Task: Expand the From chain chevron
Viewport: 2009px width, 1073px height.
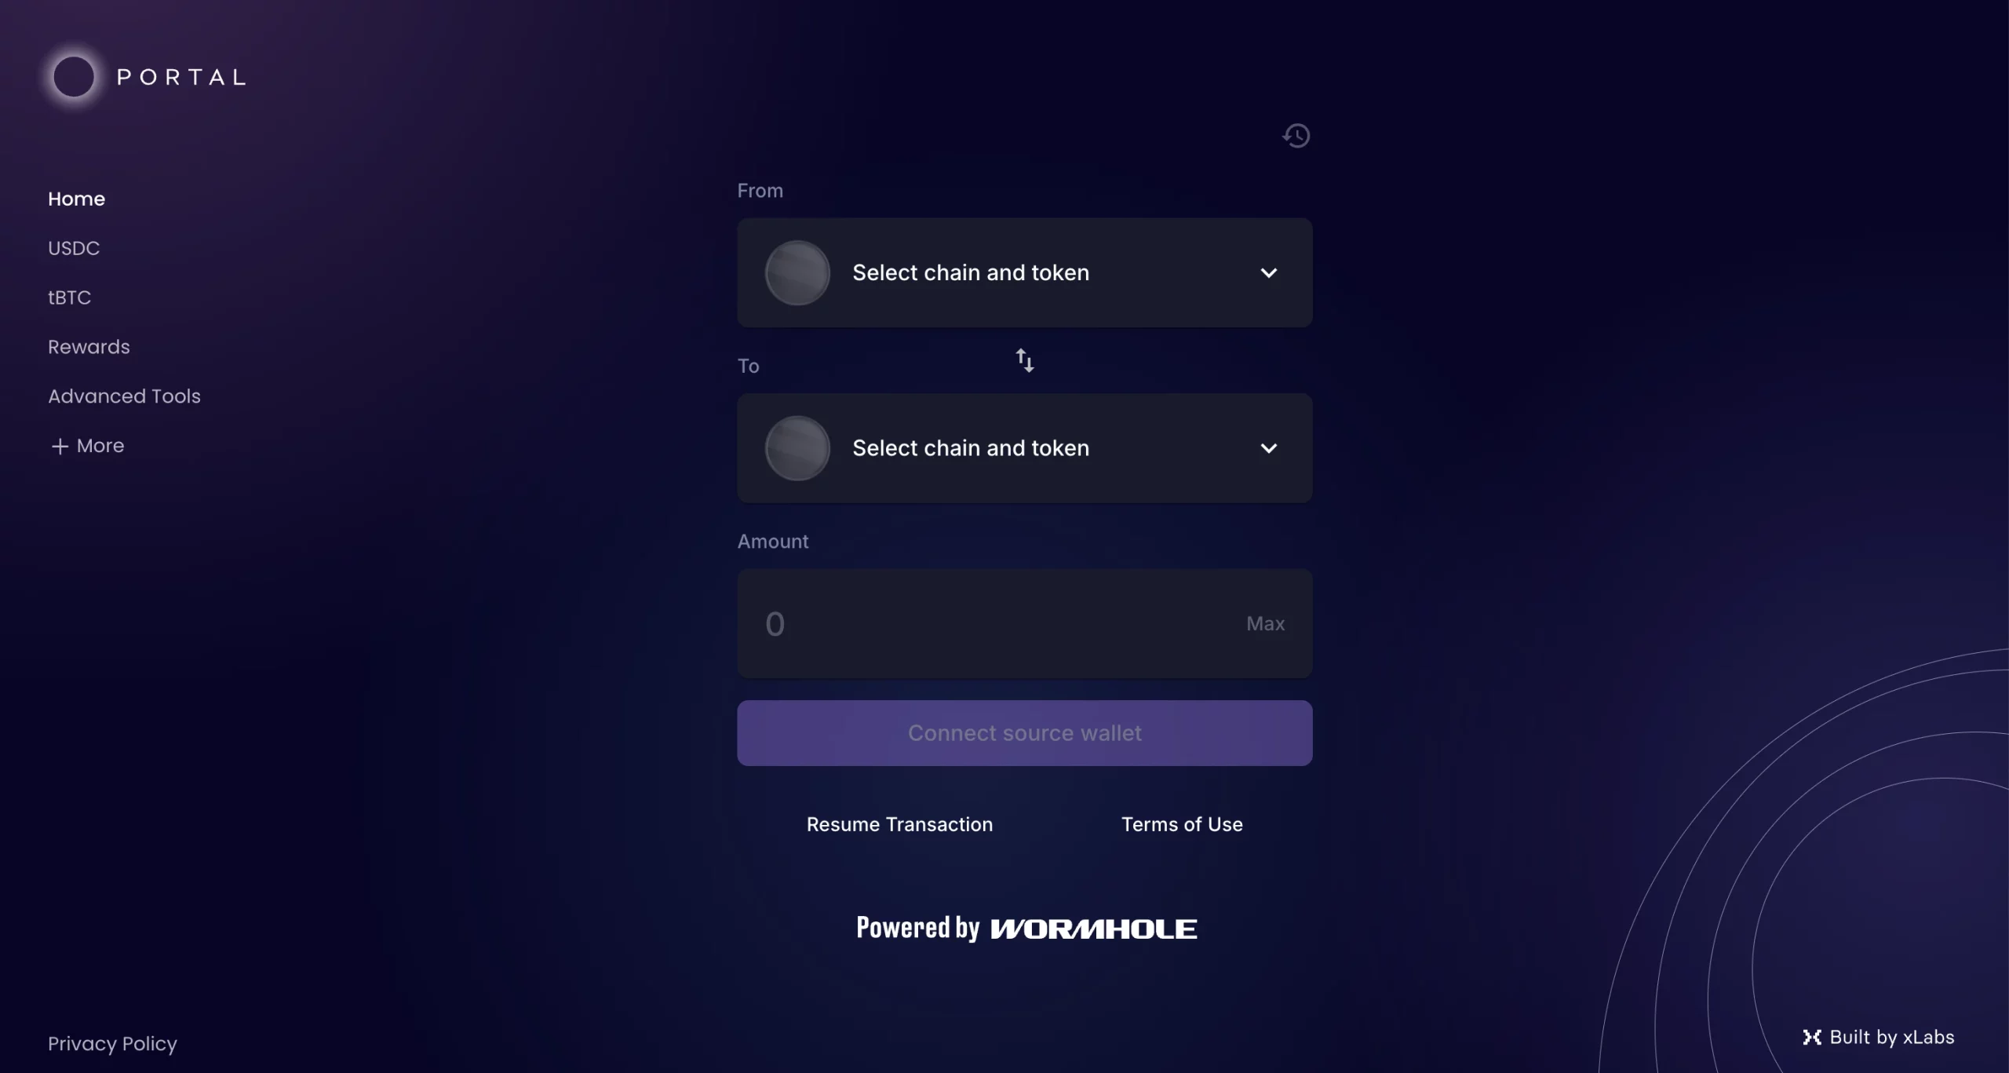Action: coord(1269,272)
